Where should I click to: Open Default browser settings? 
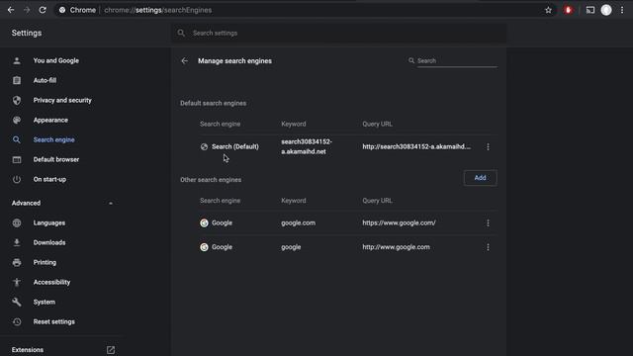(x=56, y=159)
